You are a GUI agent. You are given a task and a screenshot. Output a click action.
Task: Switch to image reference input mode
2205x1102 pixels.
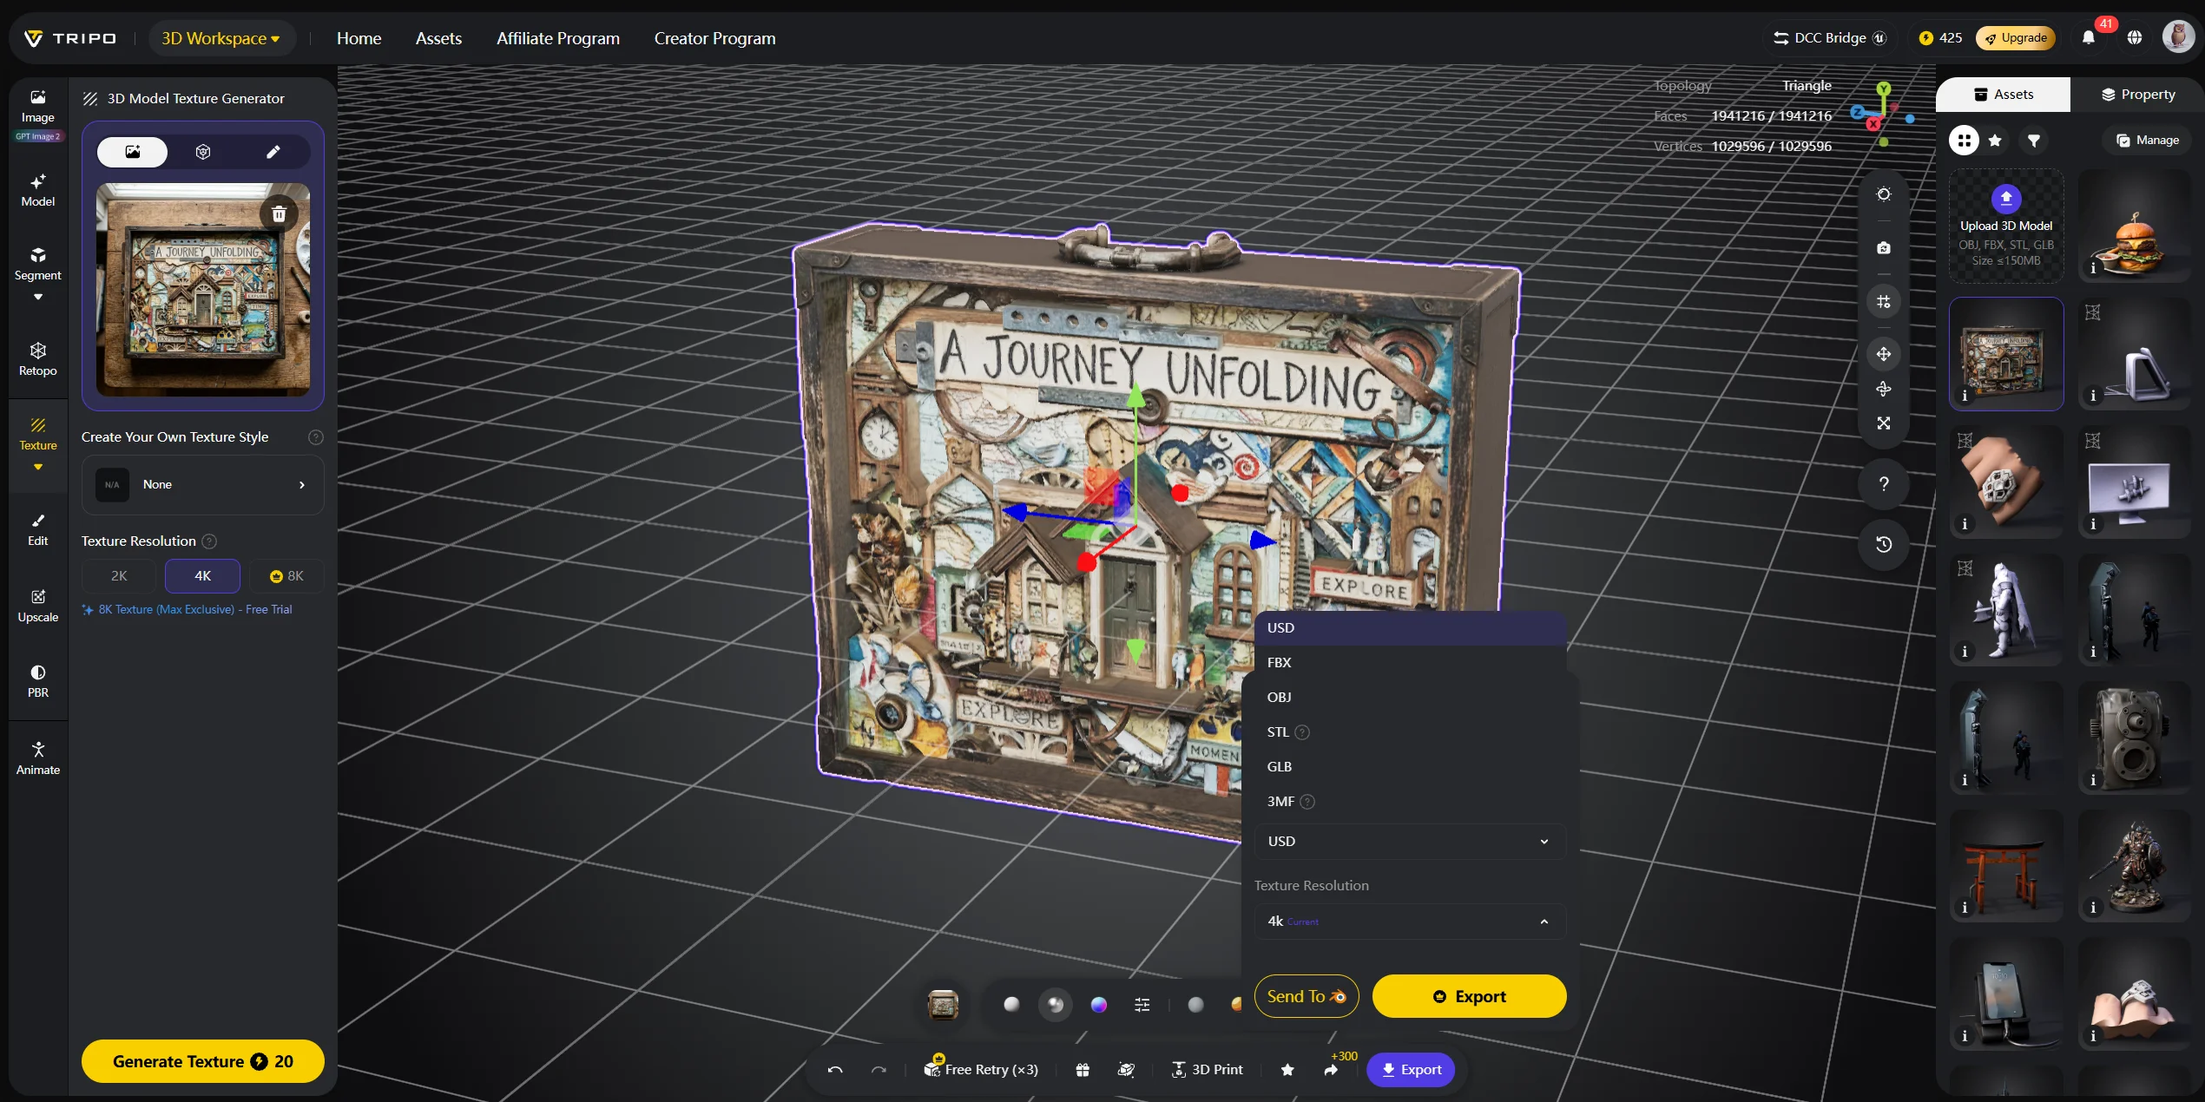pyautogui.click(x=132, y=152)
